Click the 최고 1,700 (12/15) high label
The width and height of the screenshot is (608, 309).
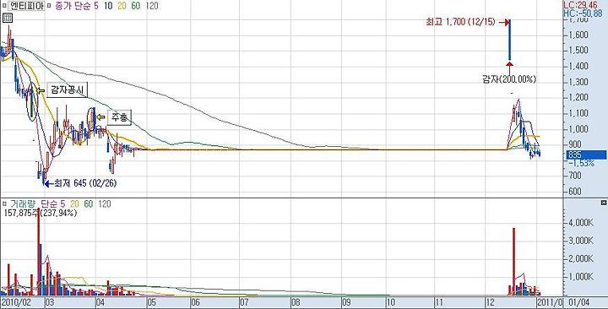460,22
